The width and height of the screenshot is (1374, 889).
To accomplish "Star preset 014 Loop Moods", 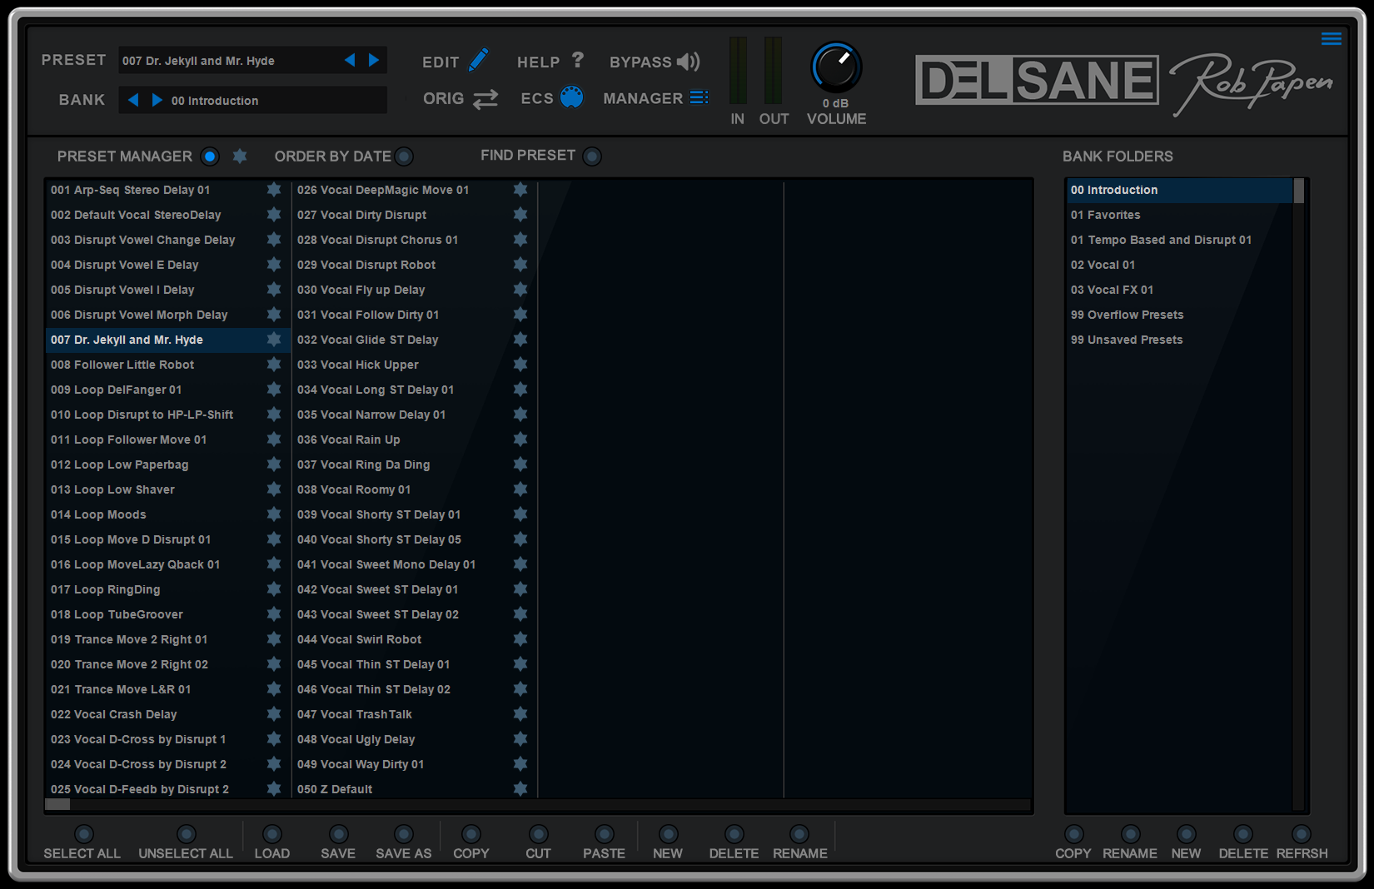I will pos(274,514).
